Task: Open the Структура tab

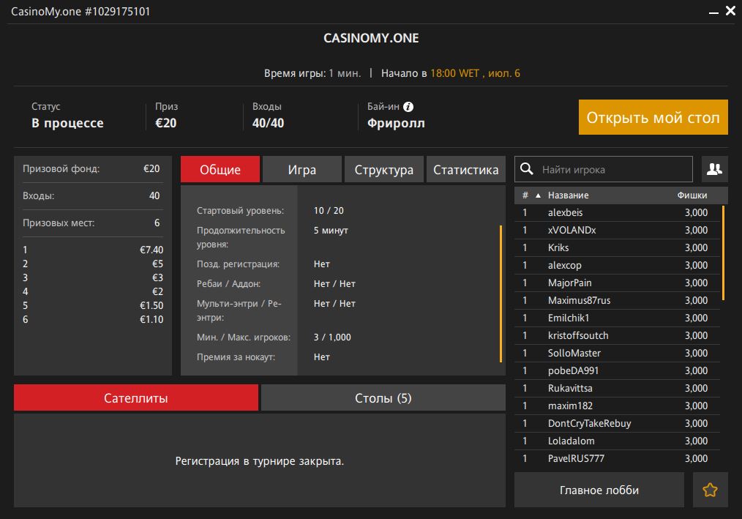Action: tap(383, 170)
